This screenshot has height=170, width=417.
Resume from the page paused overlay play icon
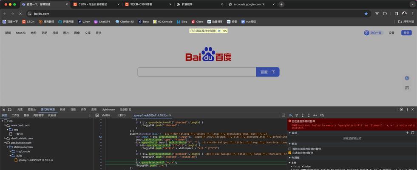[219, 31]
